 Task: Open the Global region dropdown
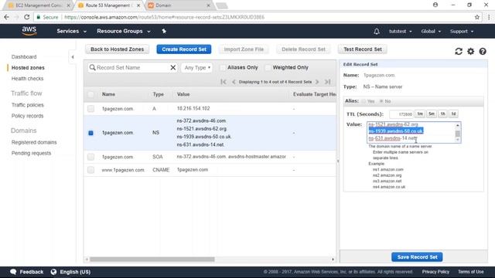coord(431,32)
